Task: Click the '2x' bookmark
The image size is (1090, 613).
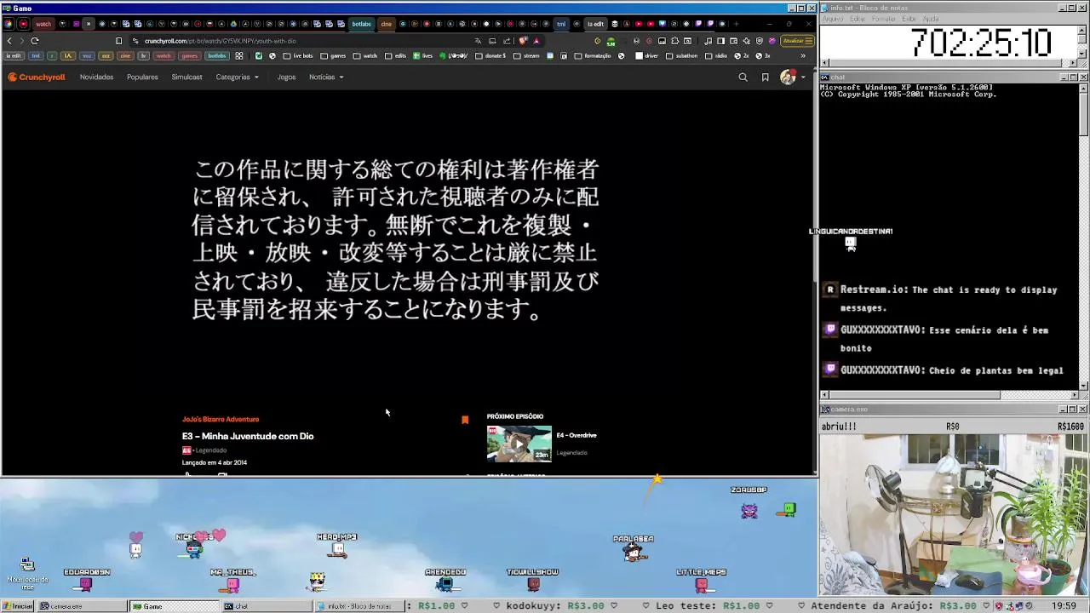Action: pos(742,56)
